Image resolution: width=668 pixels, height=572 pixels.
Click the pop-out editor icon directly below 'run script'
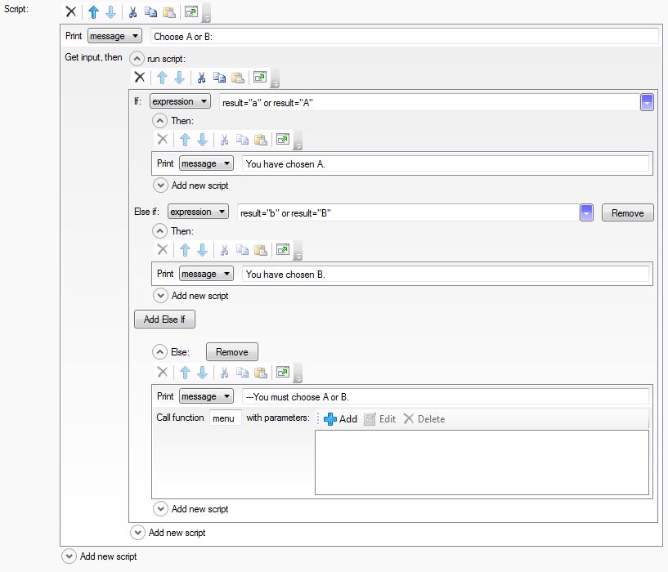(260, 78)
